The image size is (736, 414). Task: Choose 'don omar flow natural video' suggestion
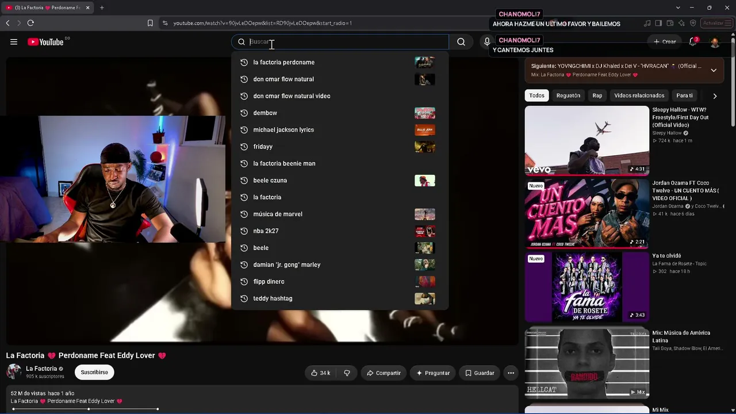pyautogui.click(x=339, y=96)
